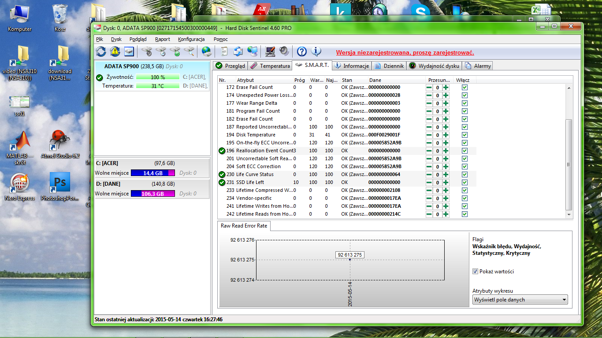This screenshot has width=602, height=338.
Task: Click the globe and monitor network icon
Action: (x=252, y=51)
